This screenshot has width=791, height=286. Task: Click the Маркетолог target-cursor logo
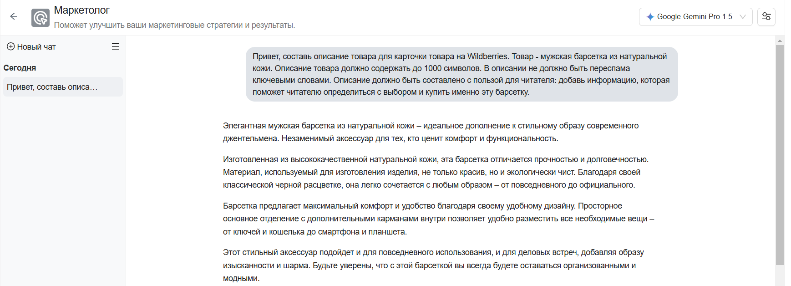[x=41, y=16]
